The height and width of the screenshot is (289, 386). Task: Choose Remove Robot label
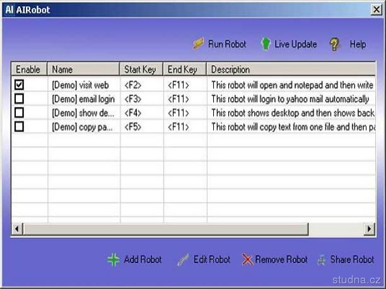pyautogui.click(x=281, y=259)
